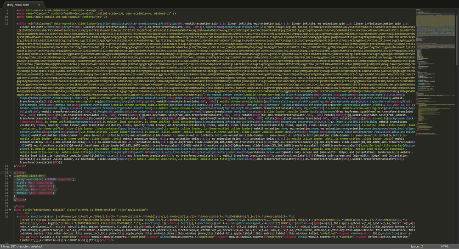Click the closing </head> tag
Viewport: 459px width, 249px height.
(19, 206)
